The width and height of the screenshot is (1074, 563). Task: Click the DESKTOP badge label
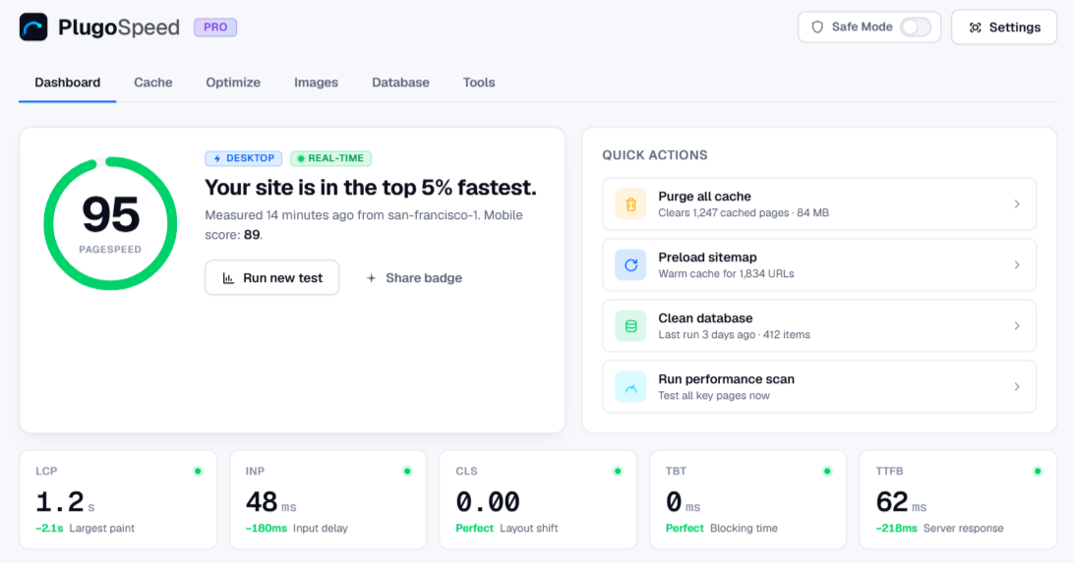[250, 158]
